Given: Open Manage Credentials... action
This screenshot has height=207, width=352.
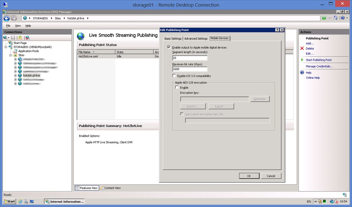Looking at the screenshot, I should (319, 66).
